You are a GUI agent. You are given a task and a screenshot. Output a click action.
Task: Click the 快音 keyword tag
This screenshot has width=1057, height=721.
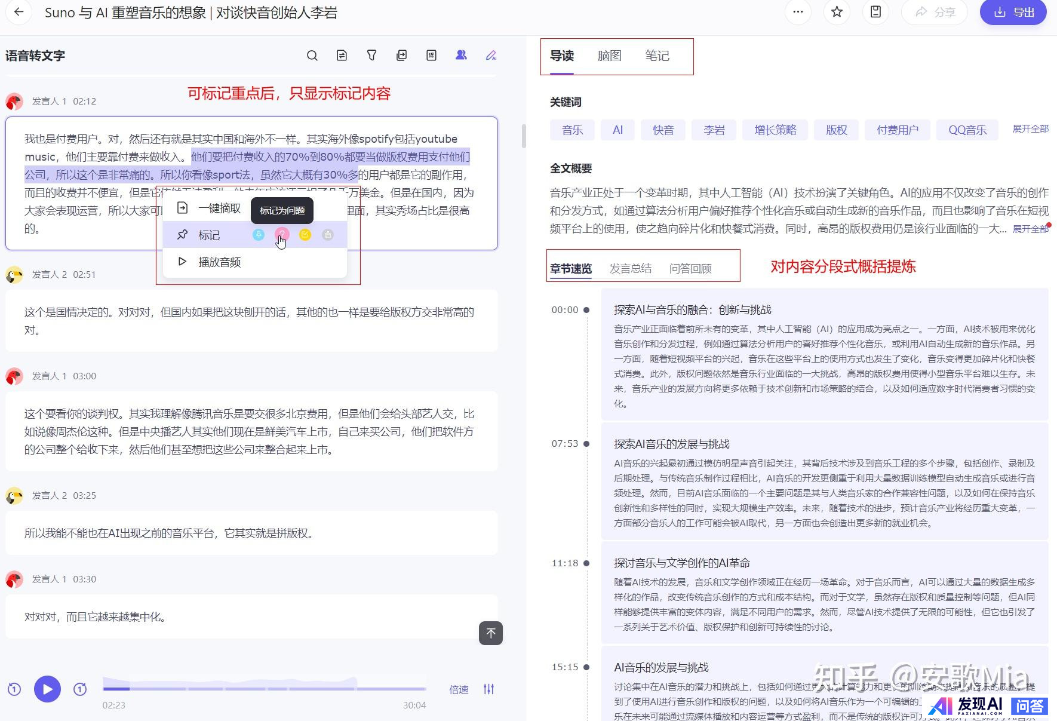(x=663, y=130)
